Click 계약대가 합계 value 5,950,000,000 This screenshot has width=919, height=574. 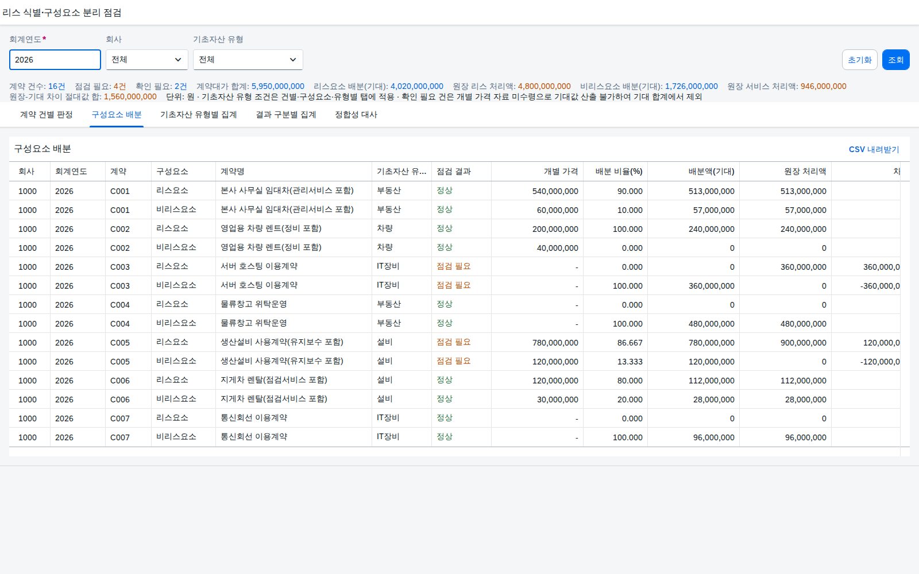[x=278, y=86]
